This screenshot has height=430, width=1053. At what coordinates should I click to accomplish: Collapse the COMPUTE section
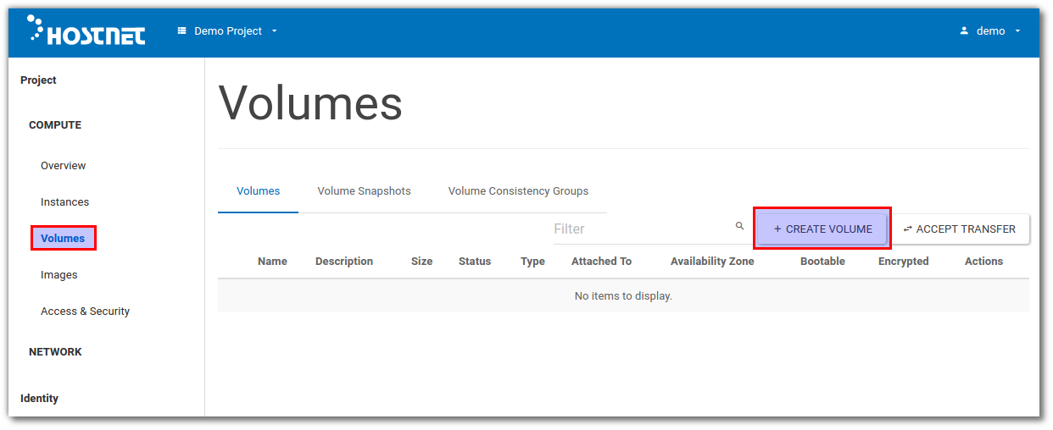(x=55, y=125)
